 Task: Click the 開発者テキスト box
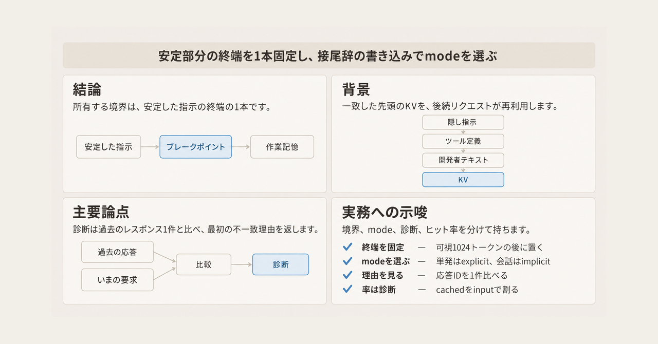click(463, 160)
